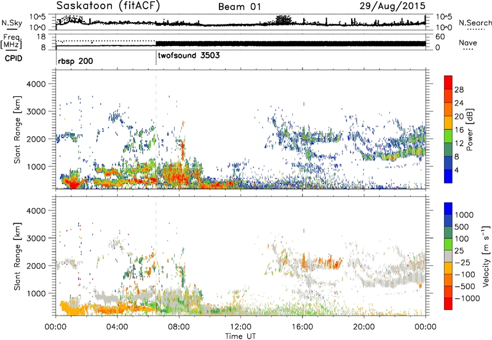The height and width of the screenshot is (340, 492).
Task: Click the dashed CPID change line in velocity panel
Action: 156,256
